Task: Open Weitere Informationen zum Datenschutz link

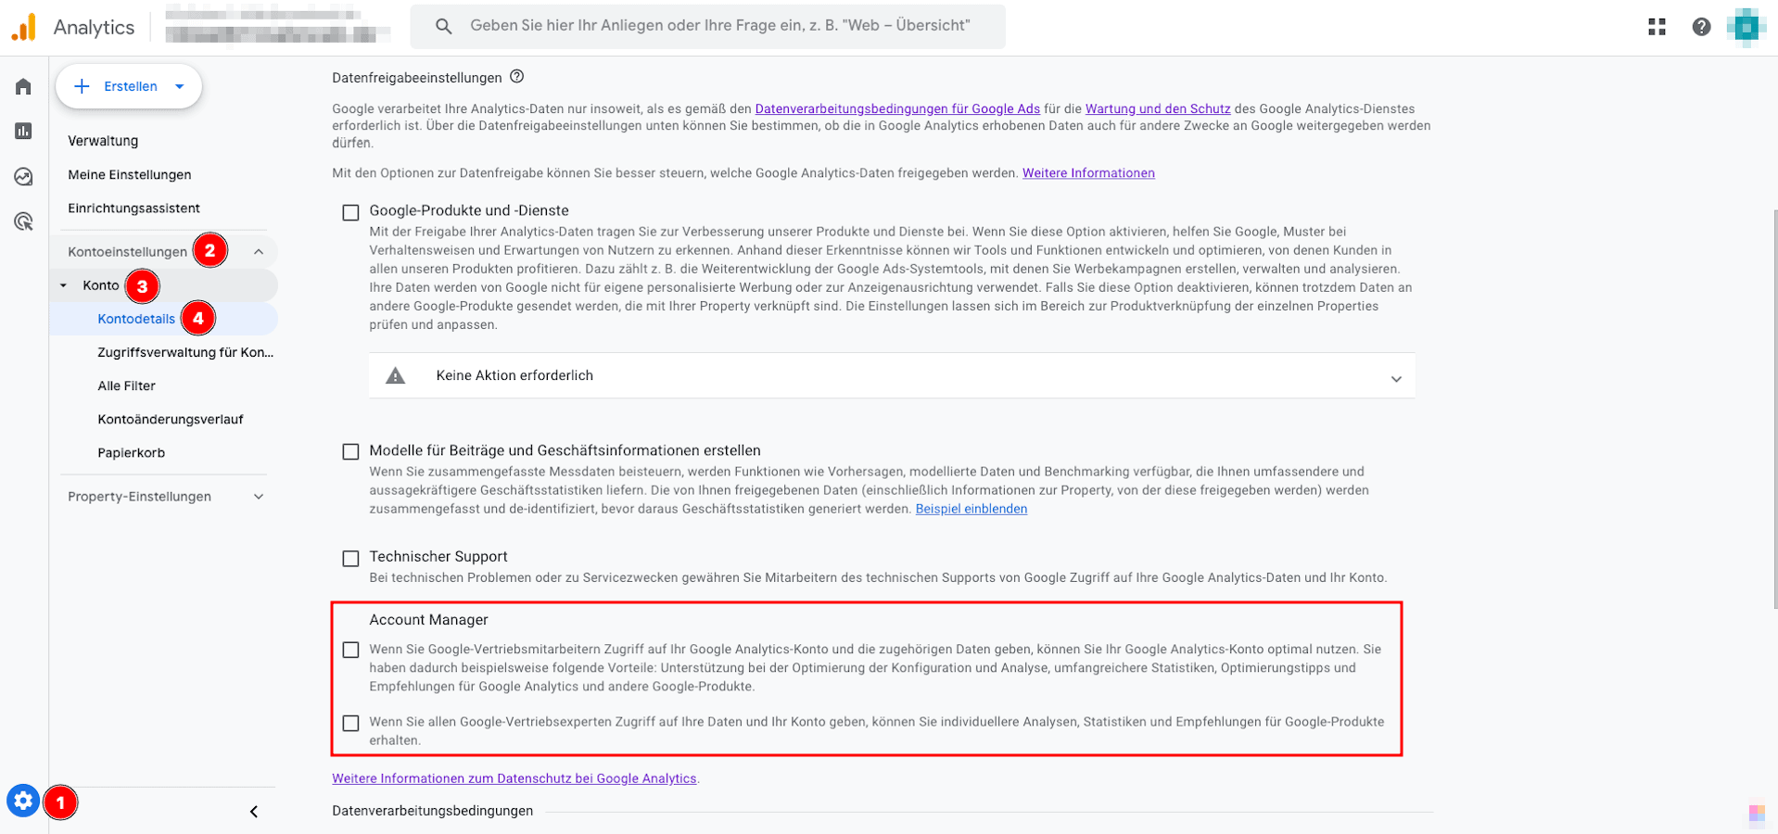Action: (x=514, y=778)
